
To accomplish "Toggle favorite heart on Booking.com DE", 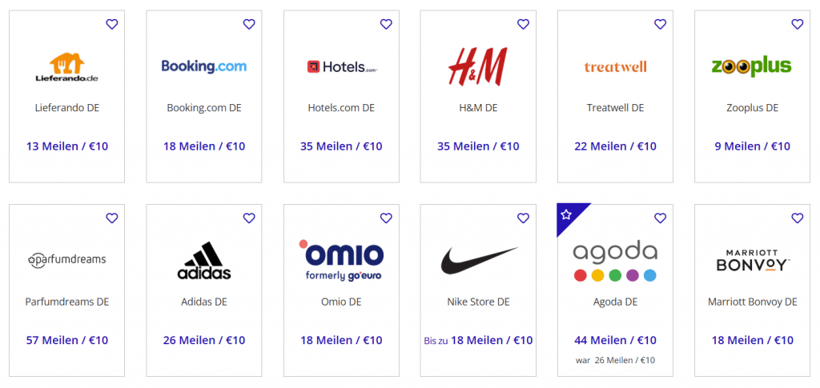I will [249, 25].
